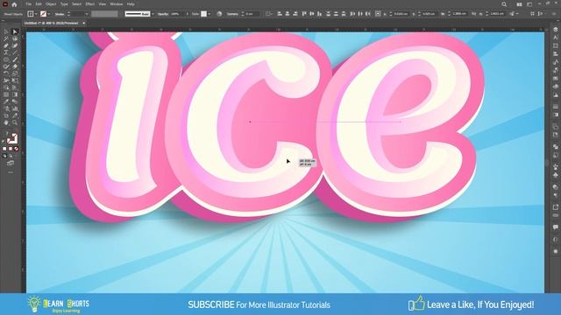
Task: Select the Zoom tool
Action: (x=15, y=122)
